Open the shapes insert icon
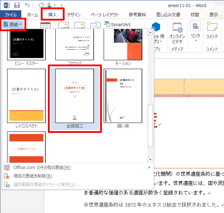The width and height of the screenshot is (224, 213). click(95, 25)
